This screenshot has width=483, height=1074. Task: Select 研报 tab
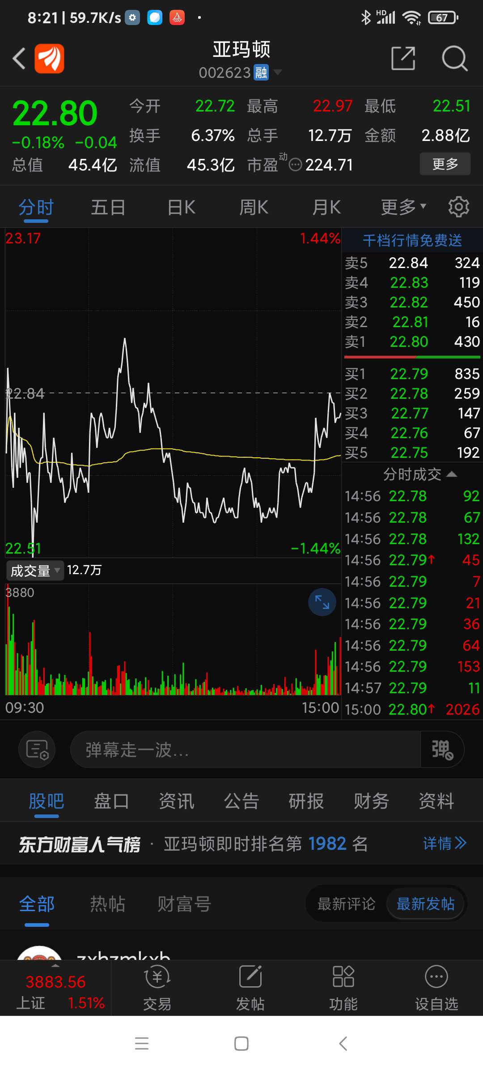point(306,801)
